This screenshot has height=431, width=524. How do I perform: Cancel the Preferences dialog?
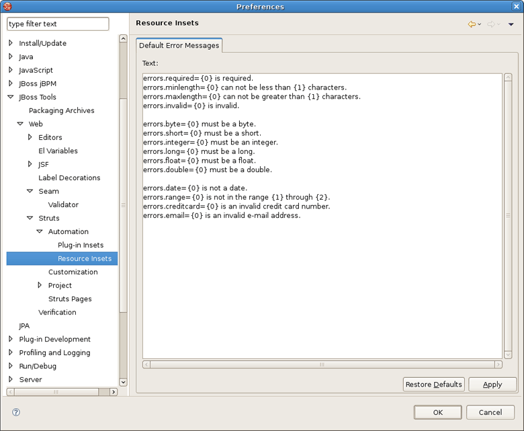[490, 412]
